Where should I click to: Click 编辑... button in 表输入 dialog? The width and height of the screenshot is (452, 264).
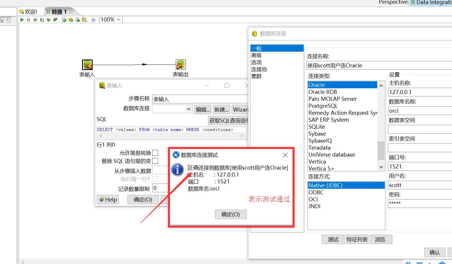coord(203,109)
